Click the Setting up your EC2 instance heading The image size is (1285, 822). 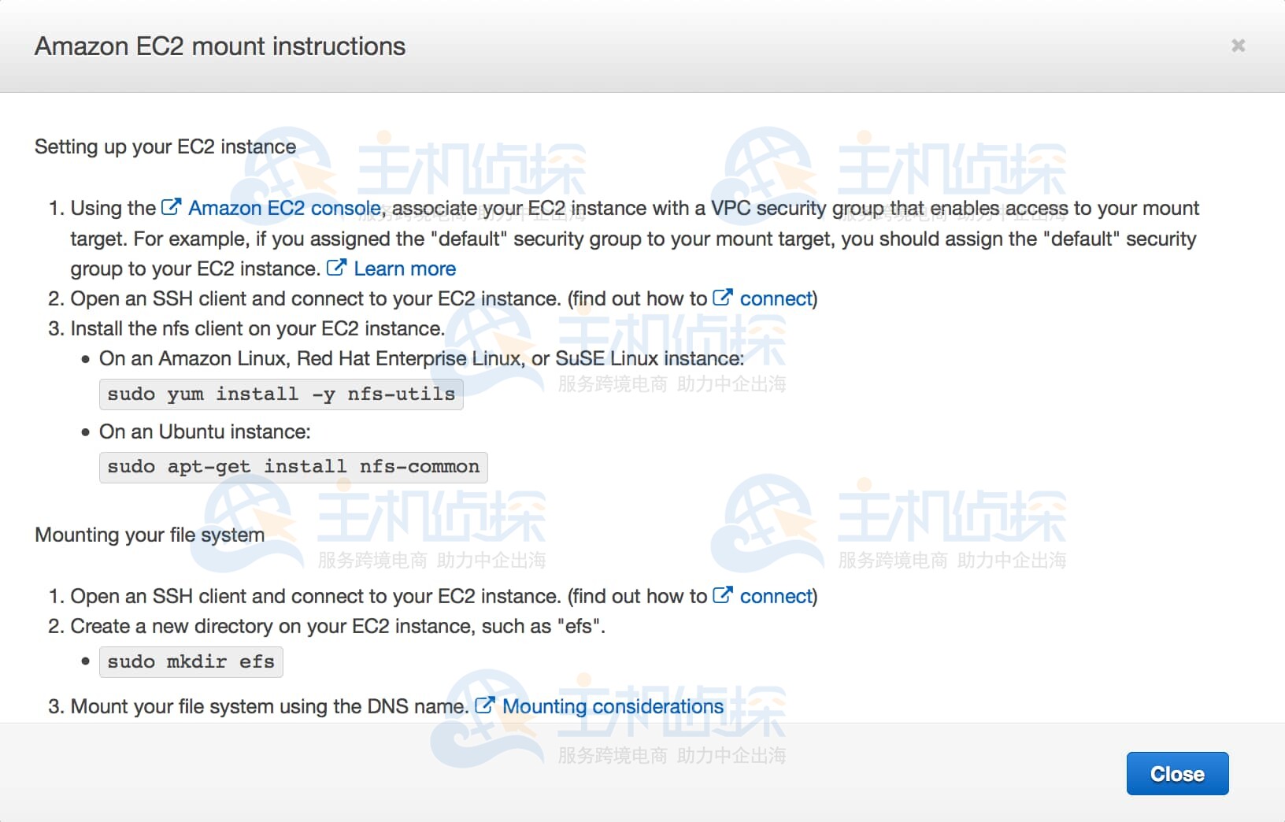point(165,146)
